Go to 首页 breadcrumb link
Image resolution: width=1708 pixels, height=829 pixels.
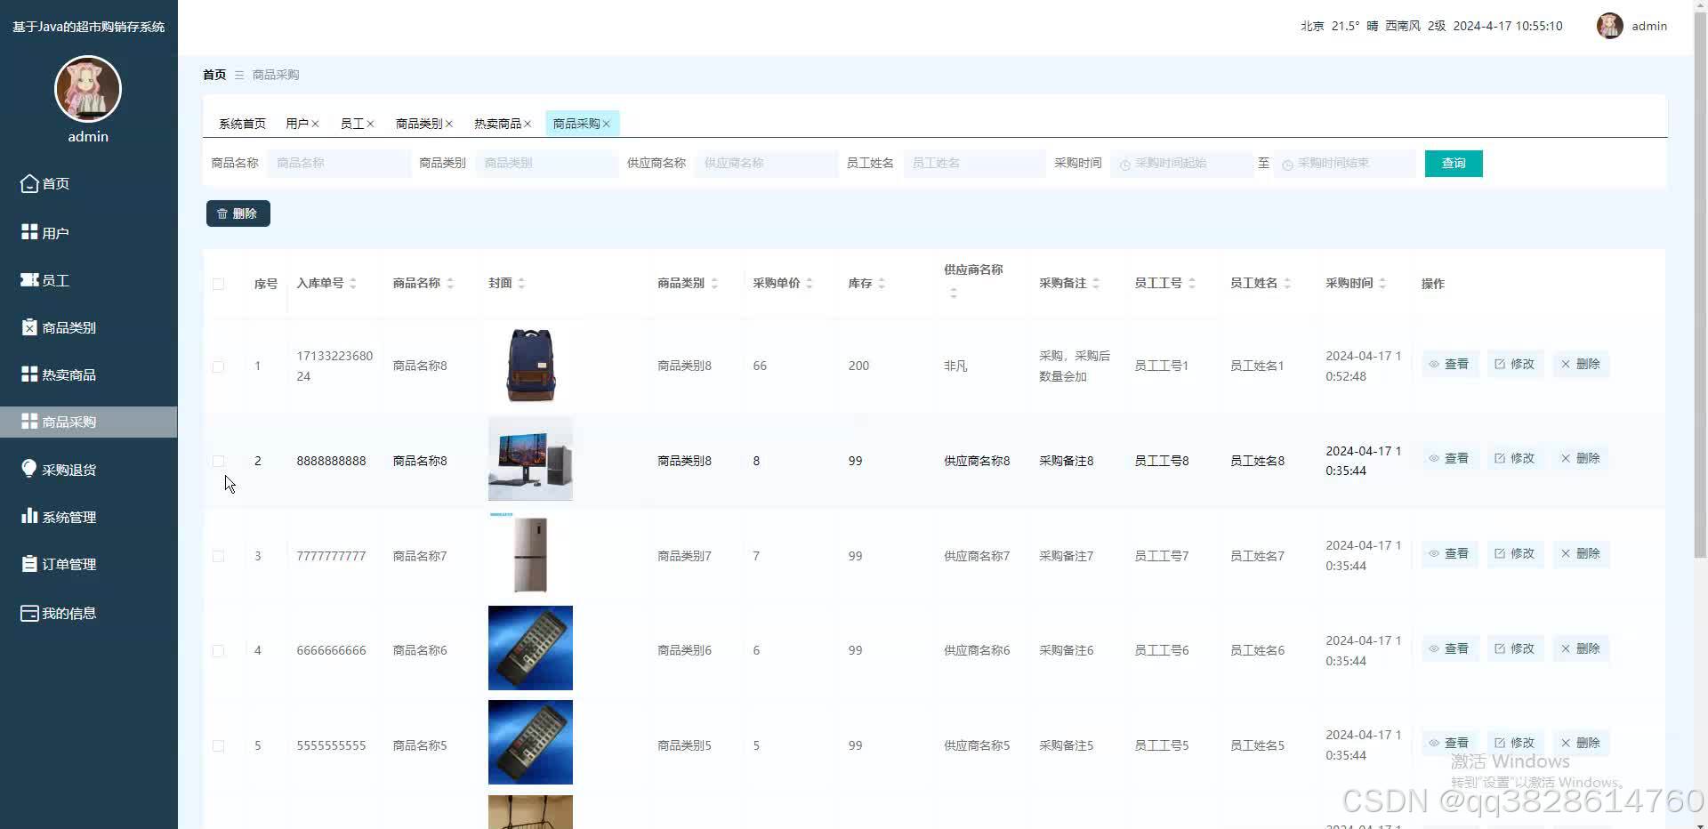coord(214,75)
